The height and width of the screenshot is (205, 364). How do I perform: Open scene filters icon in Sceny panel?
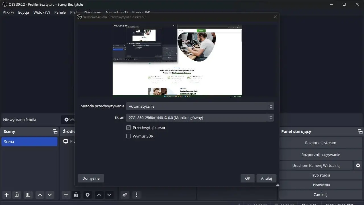point(28,195)
